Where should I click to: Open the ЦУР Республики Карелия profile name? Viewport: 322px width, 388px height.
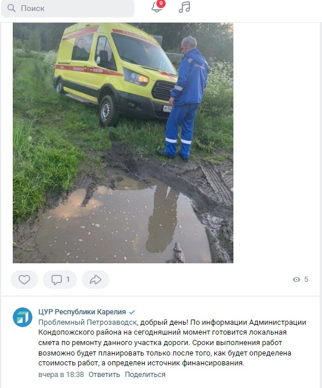coord(82,312)
